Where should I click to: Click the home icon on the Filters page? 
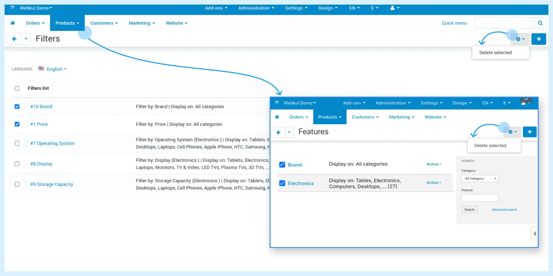13,23
